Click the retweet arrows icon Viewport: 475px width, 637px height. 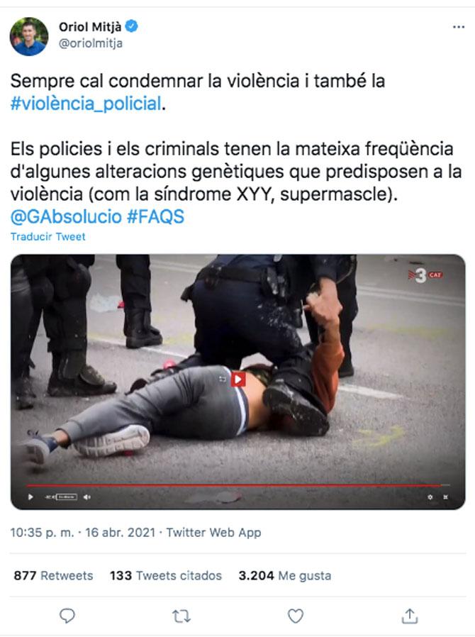(x=181, y=616)
